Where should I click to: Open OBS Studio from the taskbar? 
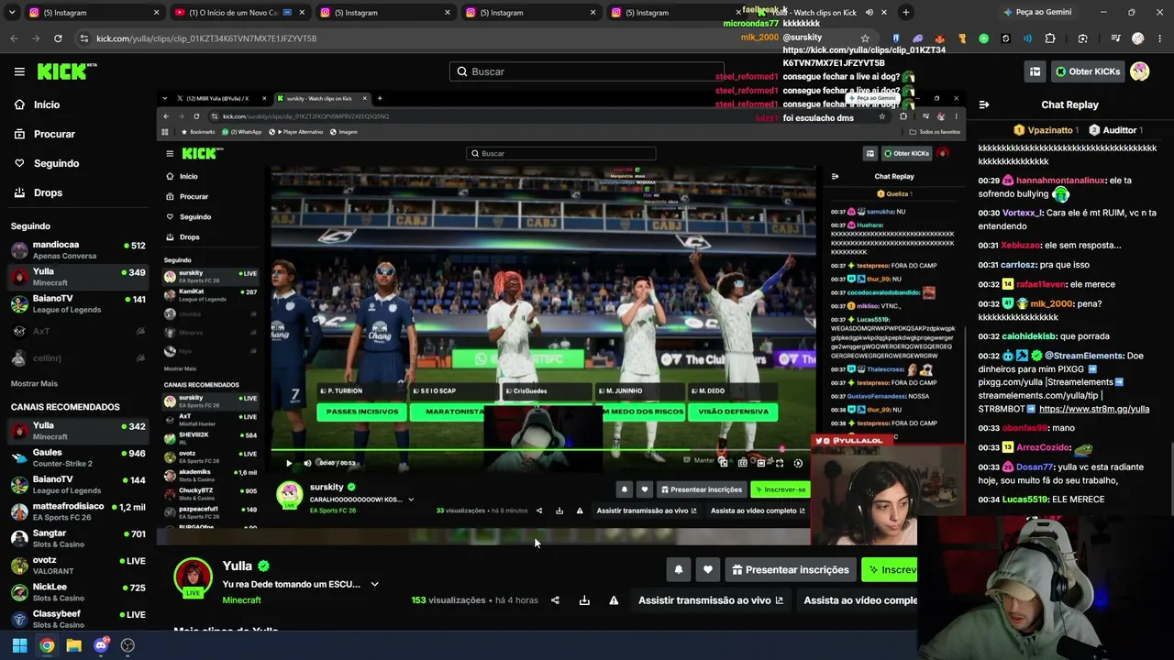point(127,645)
